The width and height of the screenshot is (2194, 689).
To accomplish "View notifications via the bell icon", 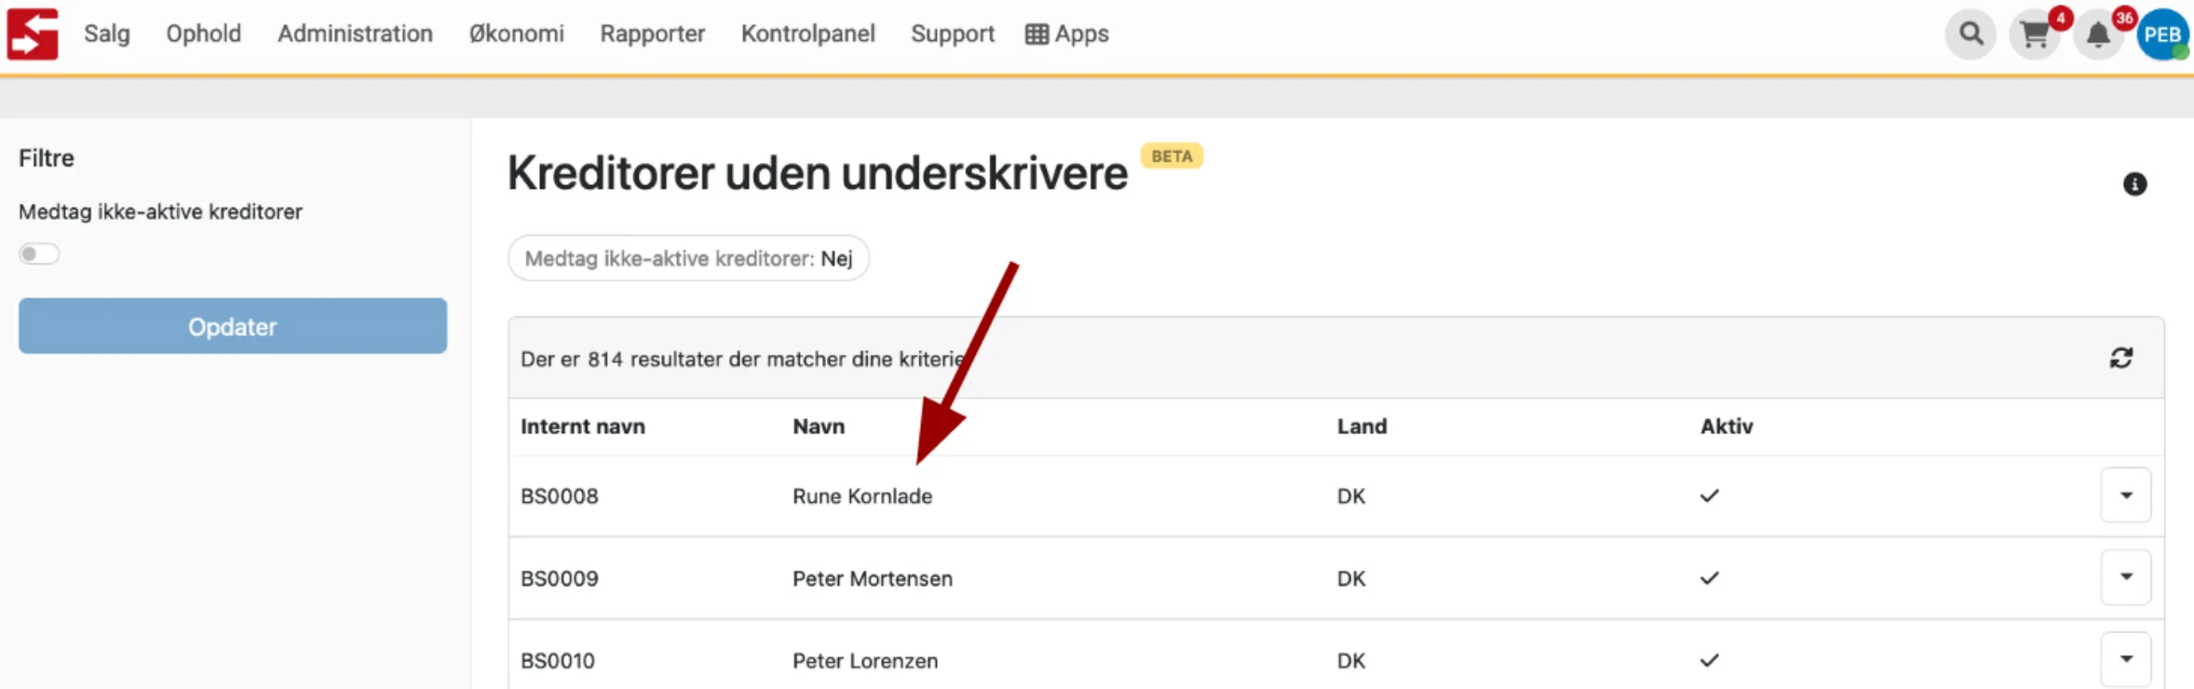I will 2100,35.
